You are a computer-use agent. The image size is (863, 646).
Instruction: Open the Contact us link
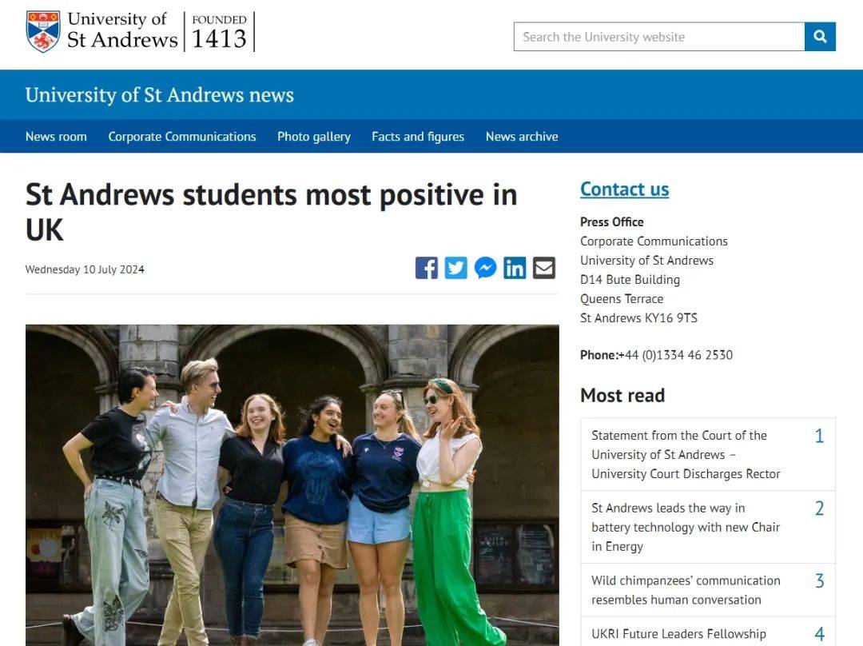click(625, 189)
